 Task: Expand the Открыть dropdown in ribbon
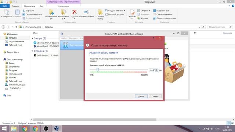pyautogui.click(x=149, y=11)
